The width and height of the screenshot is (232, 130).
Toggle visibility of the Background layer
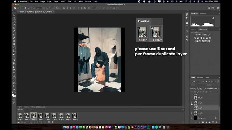192,118
